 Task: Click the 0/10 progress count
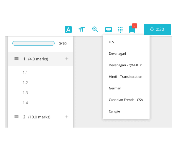[x=63, y=44]
